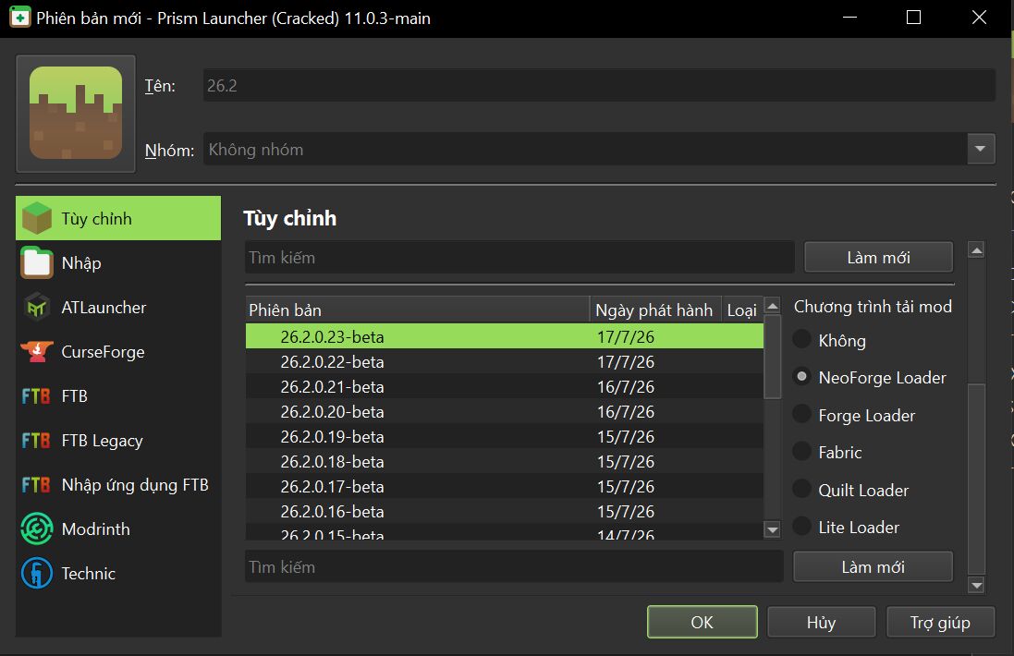Image resolution: width=1014 pixels, height=656 pixels.
Task: Choose Forge Loader radio button
Action: tap(802, 414)
